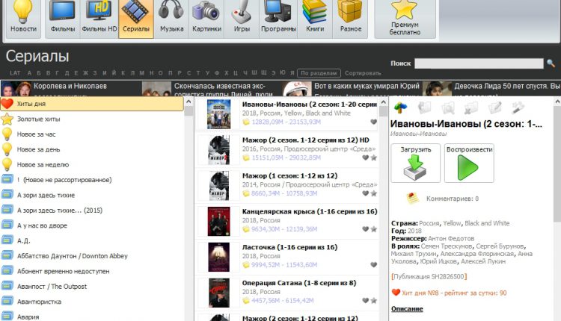Click the Ласточка poster thumbnail
Viewport: 561px width, 321px height.
pyautogui.click(x=218, y=257)
